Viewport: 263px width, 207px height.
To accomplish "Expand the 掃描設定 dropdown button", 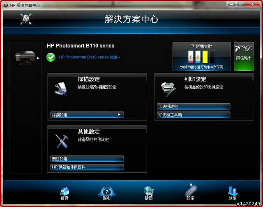I will (87, 115).
